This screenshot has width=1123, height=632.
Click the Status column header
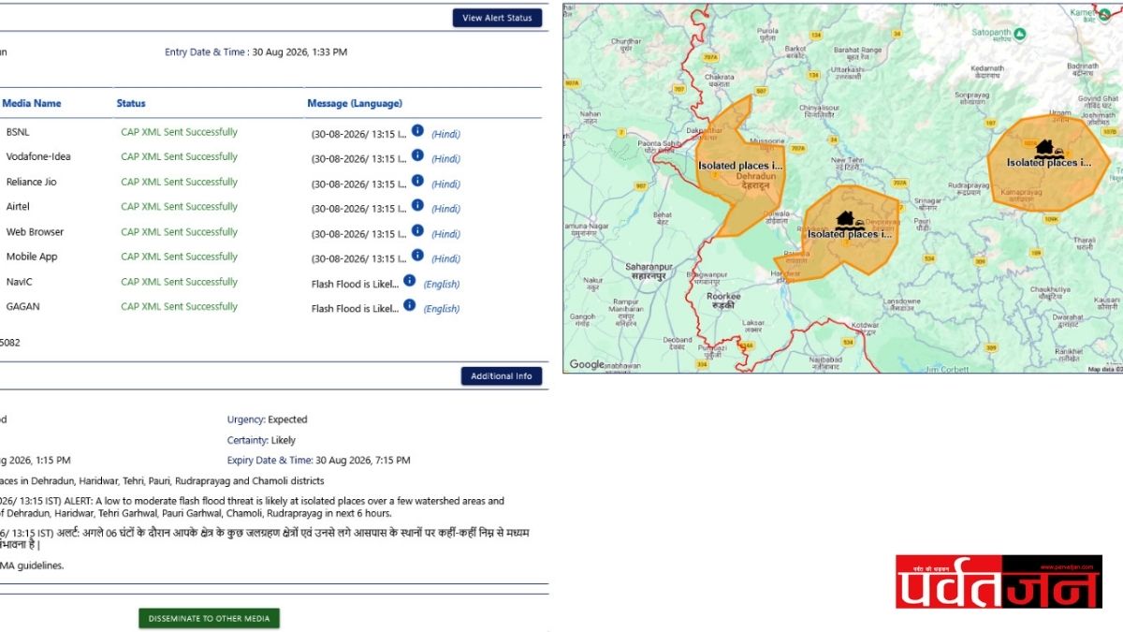tap(131, 104)
